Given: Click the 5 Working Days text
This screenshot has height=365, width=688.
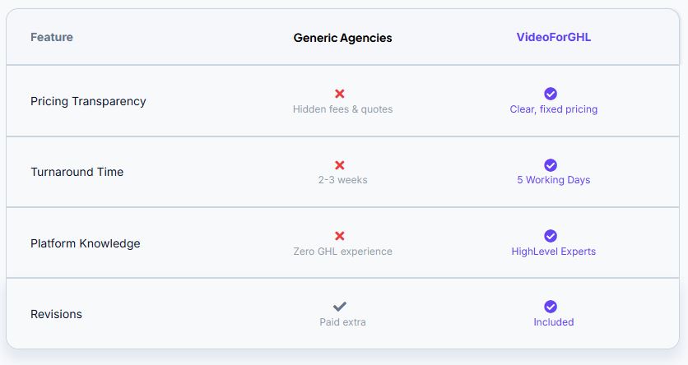Looking at the screenshot, I should tap(554, 180).
